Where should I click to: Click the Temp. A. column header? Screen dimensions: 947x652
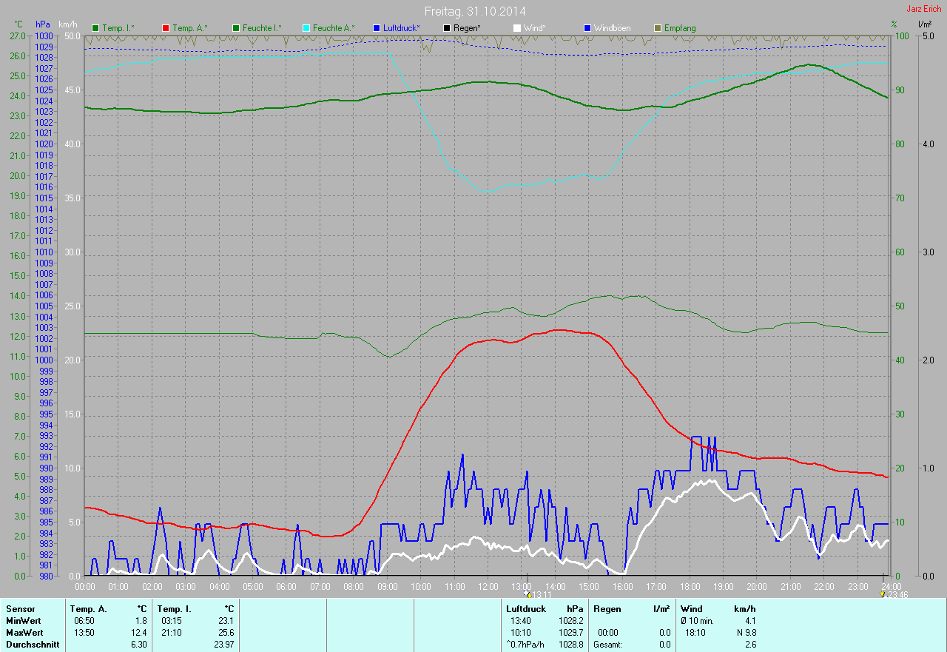[88, 608]
